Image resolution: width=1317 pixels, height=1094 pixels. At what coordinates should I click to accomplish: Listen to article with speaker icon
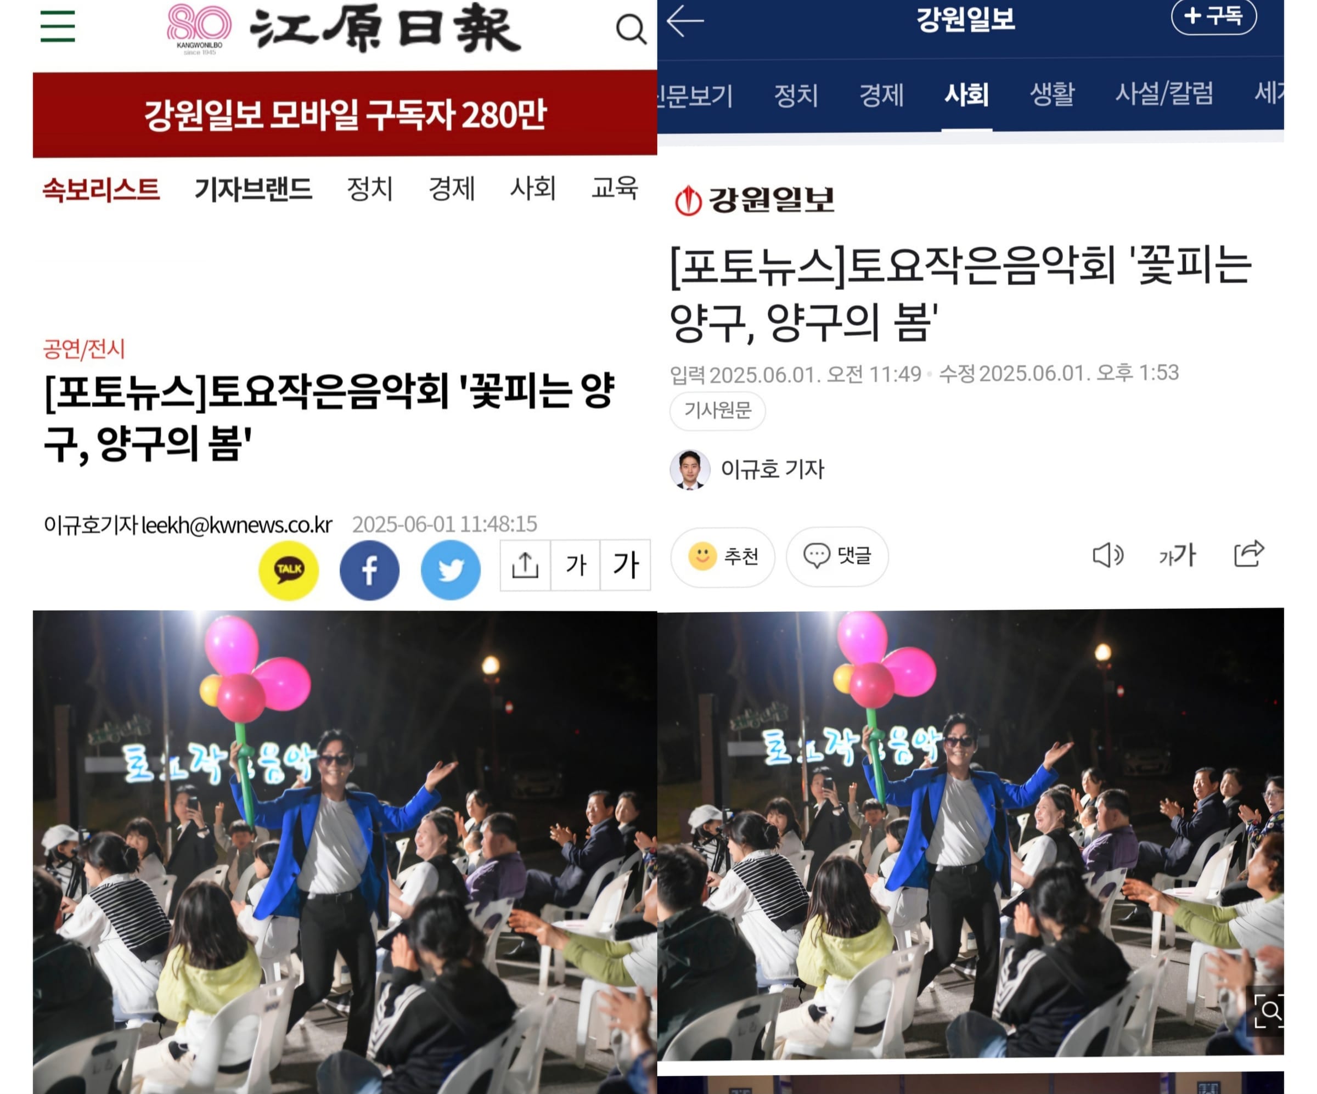pos(1107,555)
